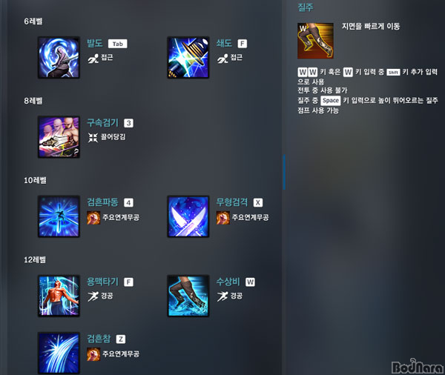Select the 발도 skill icon
This screenshot has height=375, width=445.
pos(59,58)
